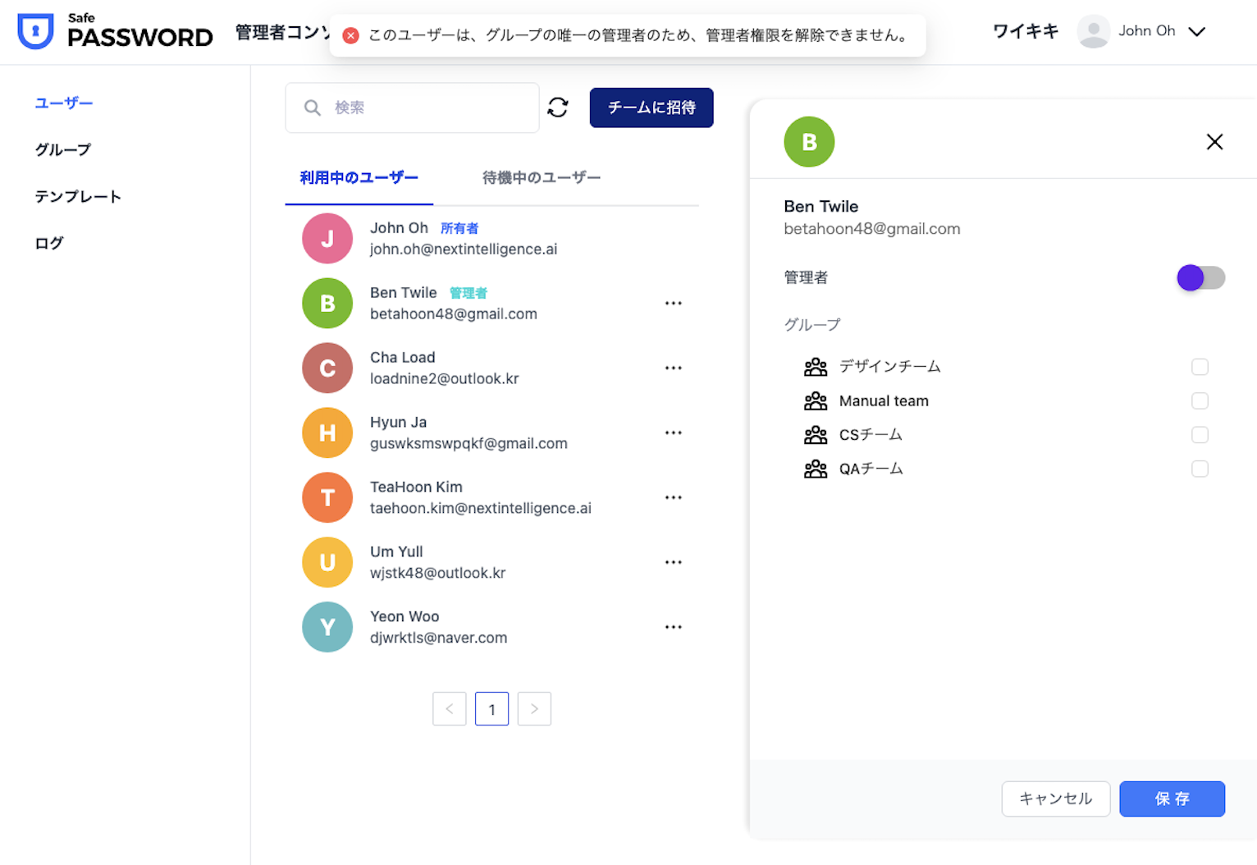Close the Ben Twile detail panel
The width and height of the screenshot is (1257, 865).
point(1214,142)
